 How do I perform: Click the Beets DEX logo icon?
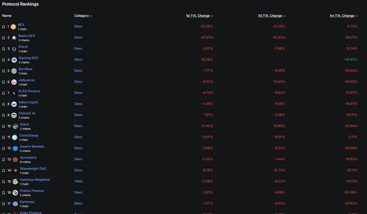coord(14,38)
